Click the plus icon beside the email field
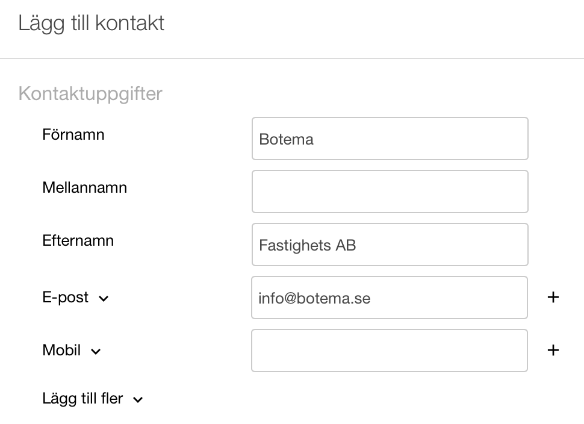The width and height of the screenshot is (584, 424). coord(553,298)
